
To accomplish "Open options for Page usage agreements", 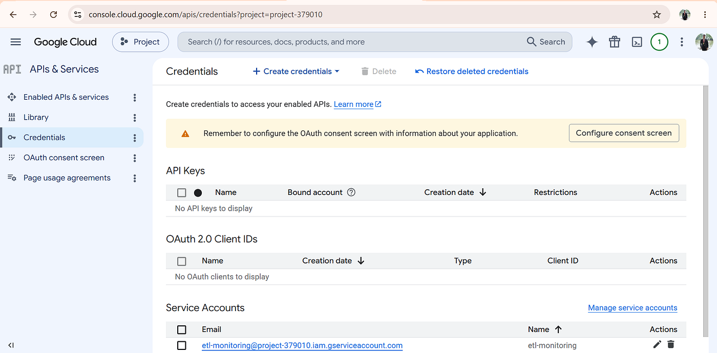I will click(135, 178).
